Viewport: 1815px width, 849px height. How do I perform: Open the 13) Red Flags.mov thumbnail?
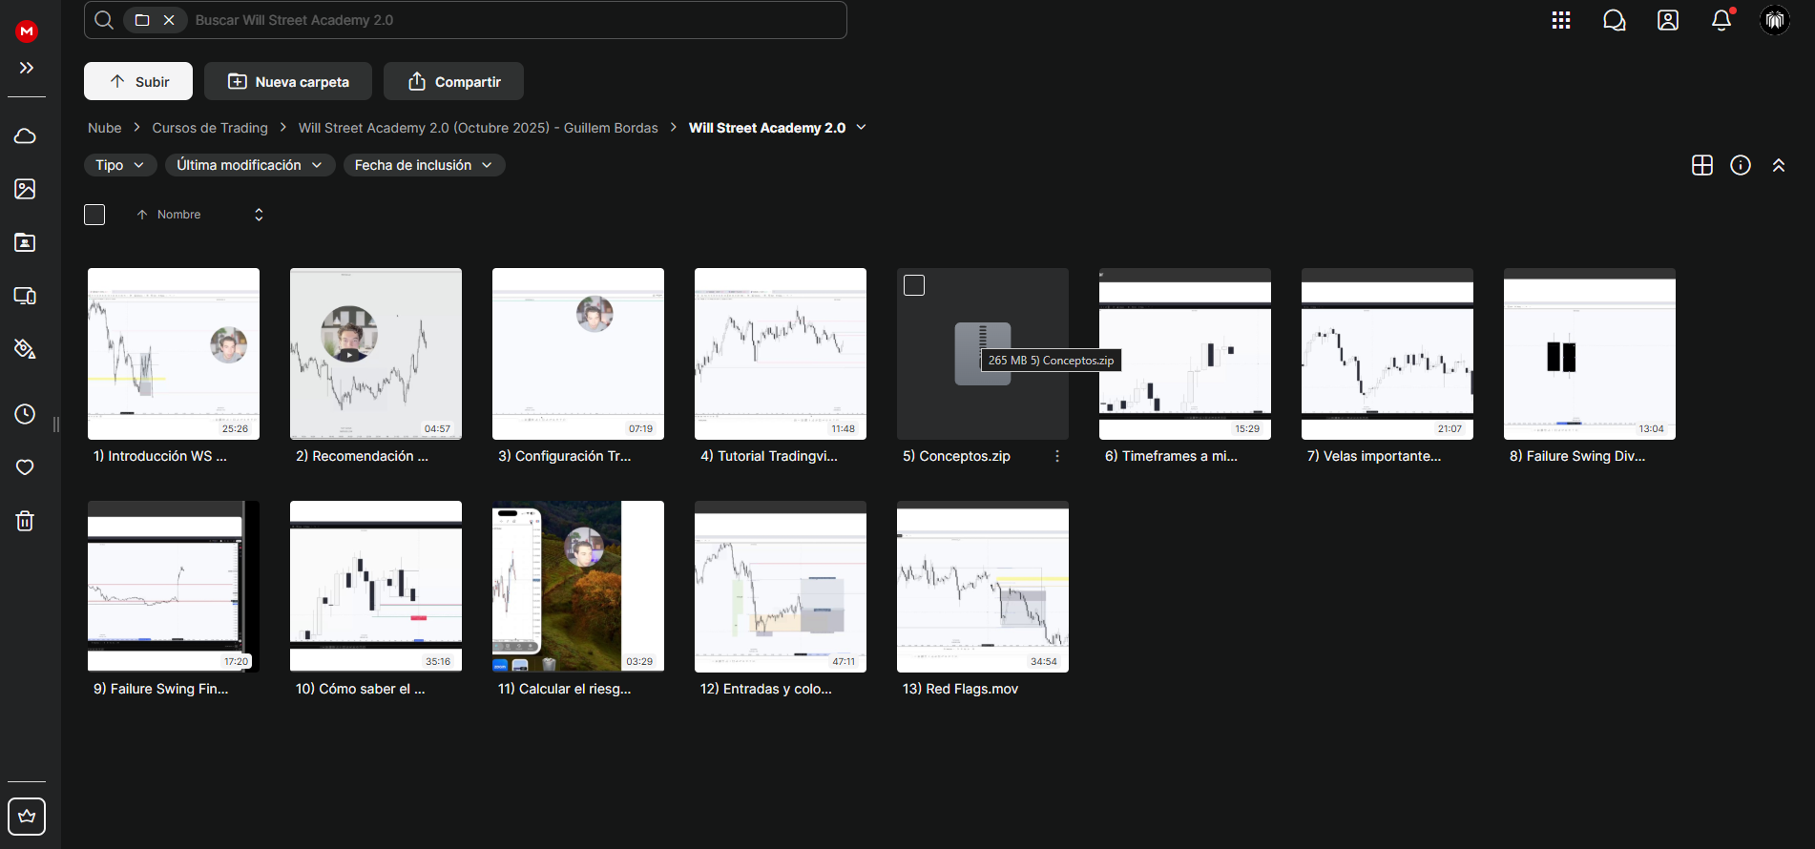(983, 586)
